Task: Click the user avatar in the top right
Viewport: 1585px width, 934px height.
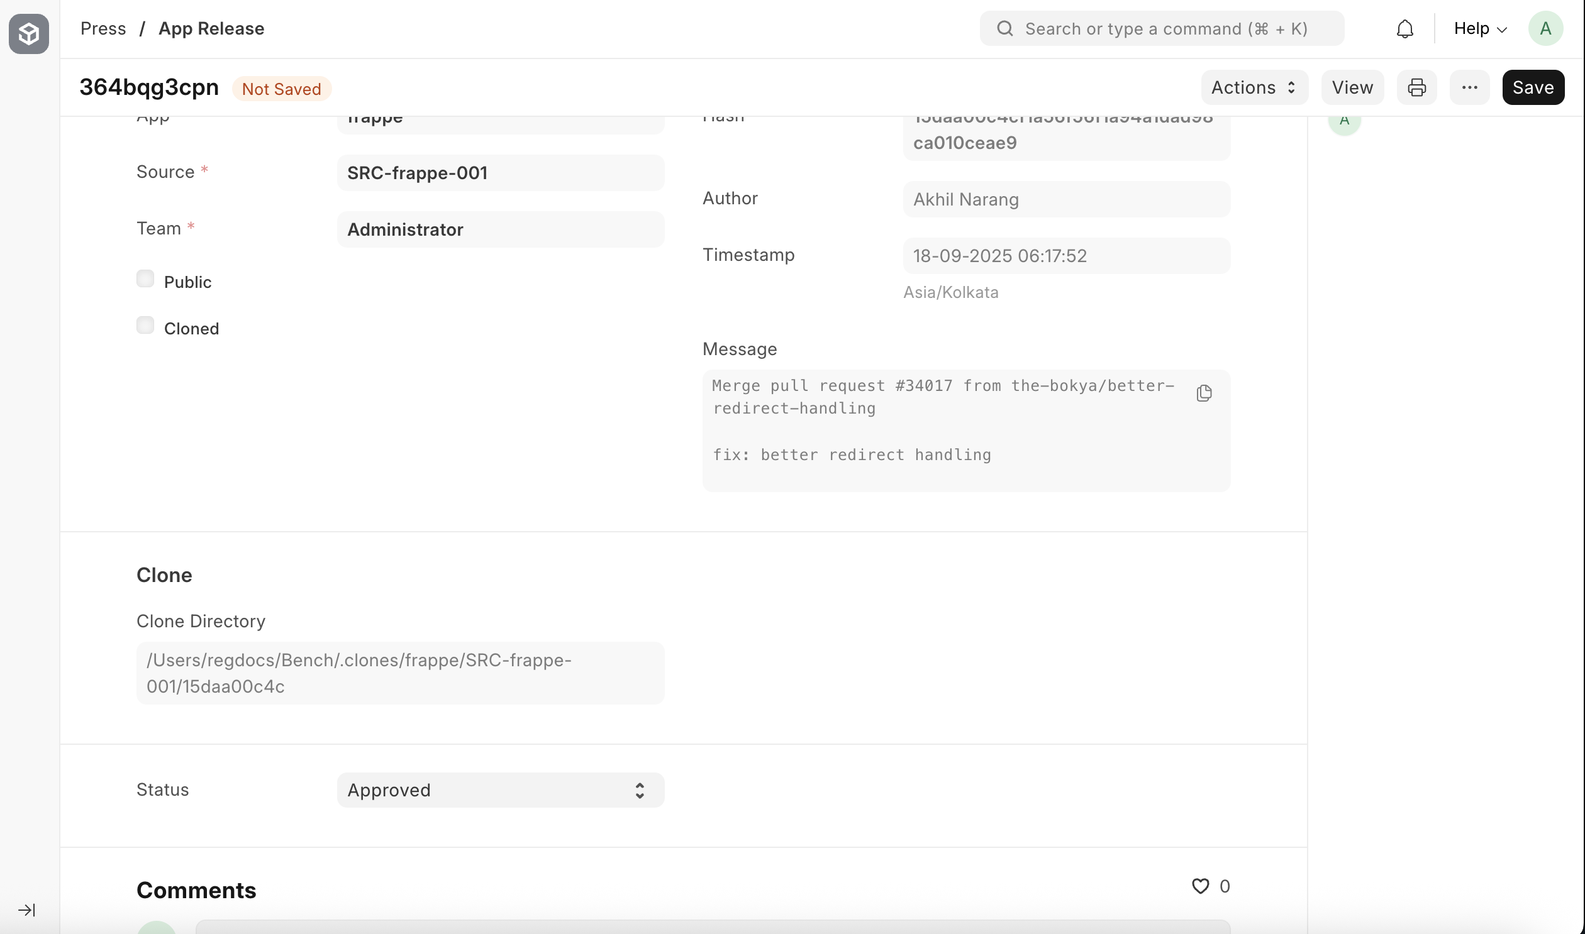Action: pyautogui.click(x=1546, y=28)
